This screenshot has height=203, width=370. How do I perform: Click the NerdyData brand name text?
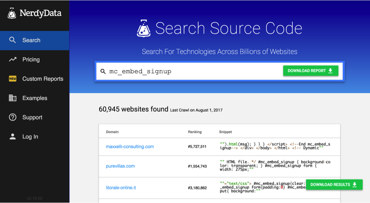[41, 13]
